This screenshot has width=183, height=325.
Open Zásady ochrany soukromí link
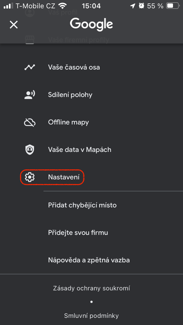91,288
